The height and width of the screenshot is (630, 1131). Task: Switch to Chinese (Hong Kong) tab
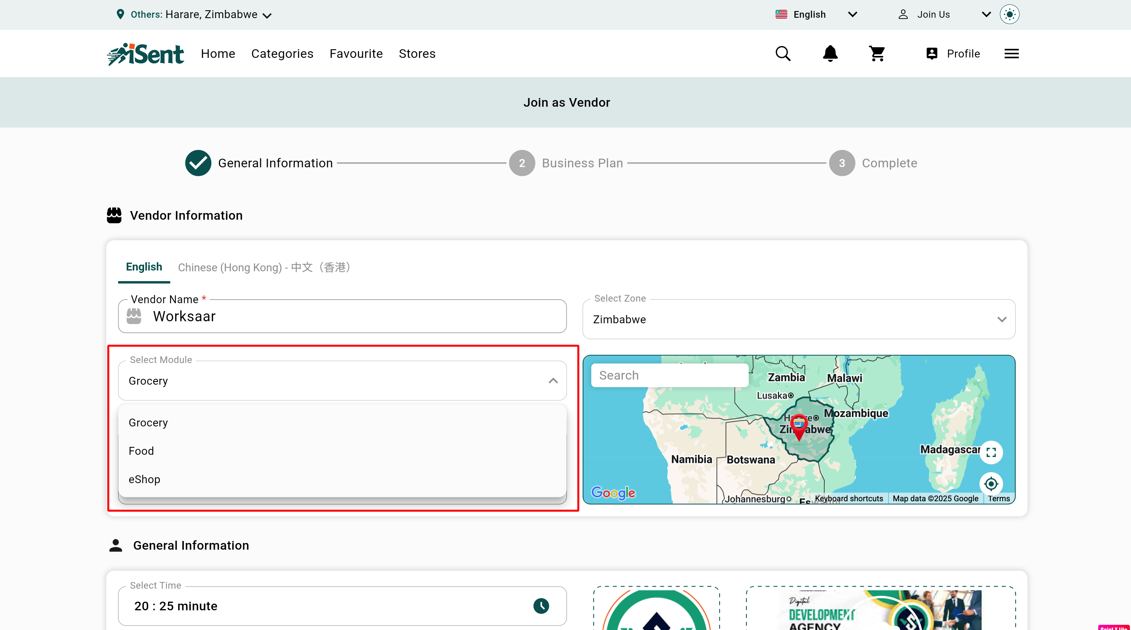pos(264,267)
